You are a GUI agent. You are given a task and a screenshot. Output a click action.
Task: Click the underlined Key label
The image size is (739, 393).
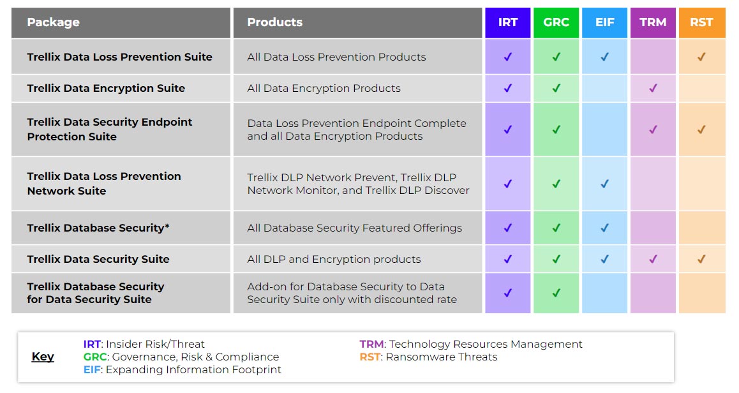point(43,357)
